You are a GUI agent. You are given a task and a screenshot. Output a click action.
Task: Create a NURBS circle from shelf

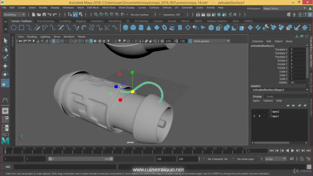pos(14,27)
